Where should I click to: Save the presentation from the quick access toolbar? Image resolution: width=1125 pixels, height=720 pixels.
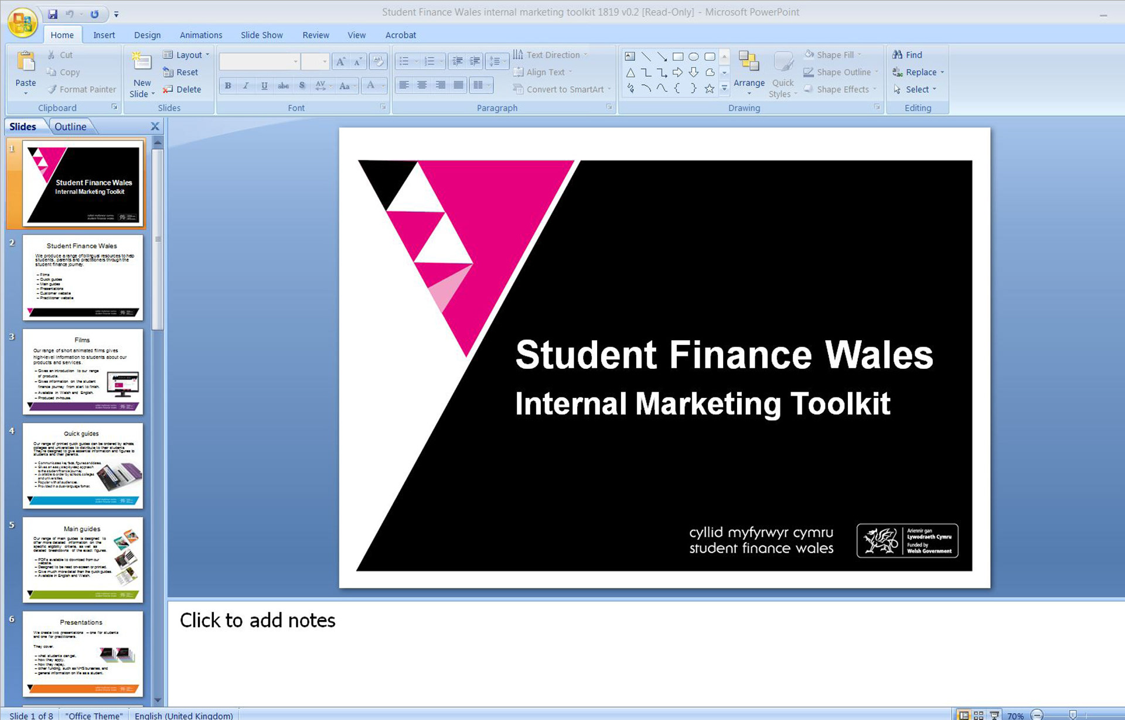tap(53, 14)
